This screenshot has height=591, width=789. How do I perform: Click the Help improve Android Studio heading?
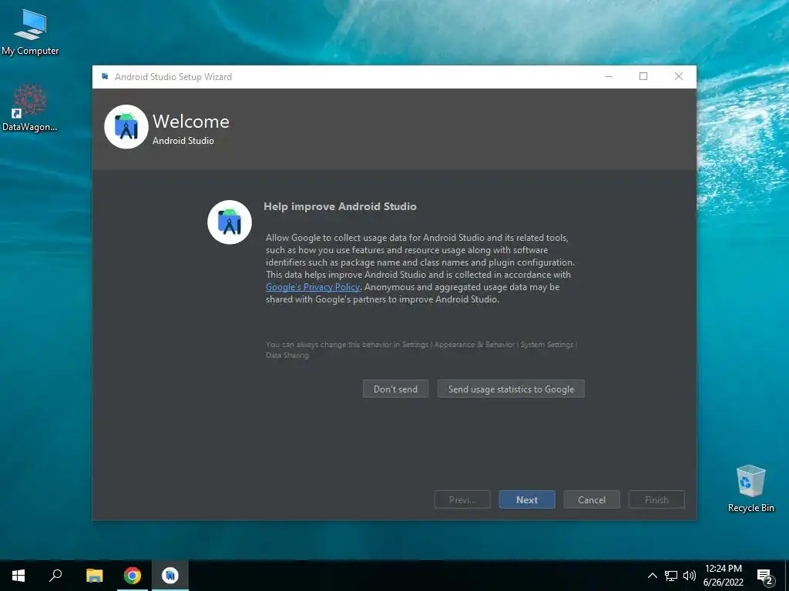[x=340, y=206]
